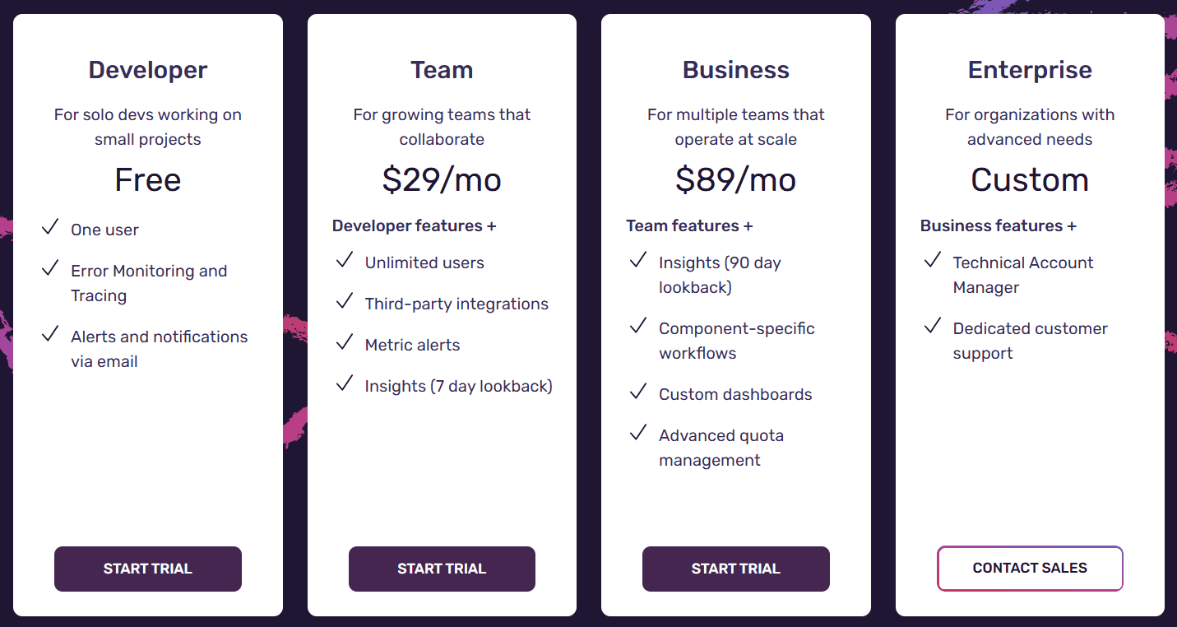1177x627 pixels.
Task: Click the checkmark next to Dedicated customer support
Action: 933,326
